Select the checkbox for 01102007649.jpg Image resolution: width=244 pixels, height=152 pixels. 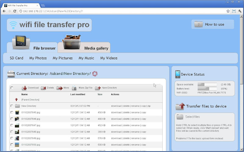pyautogui.click(x=12, y=138)
